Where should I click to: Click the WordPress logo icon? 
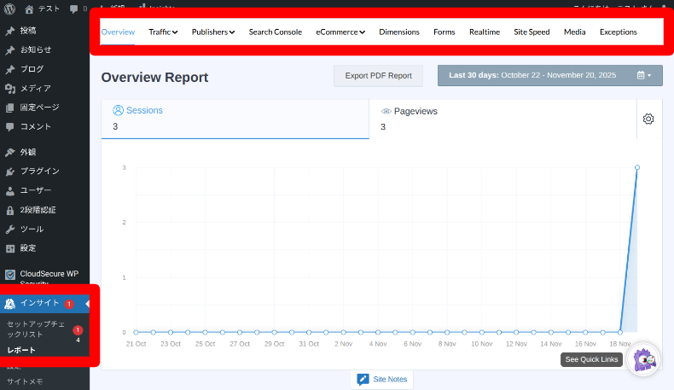point(10,9)
